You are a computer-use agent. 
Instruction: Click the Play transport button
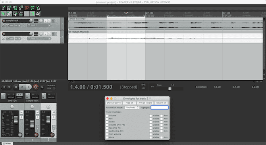pyautogui.click(x=22, y=87)
